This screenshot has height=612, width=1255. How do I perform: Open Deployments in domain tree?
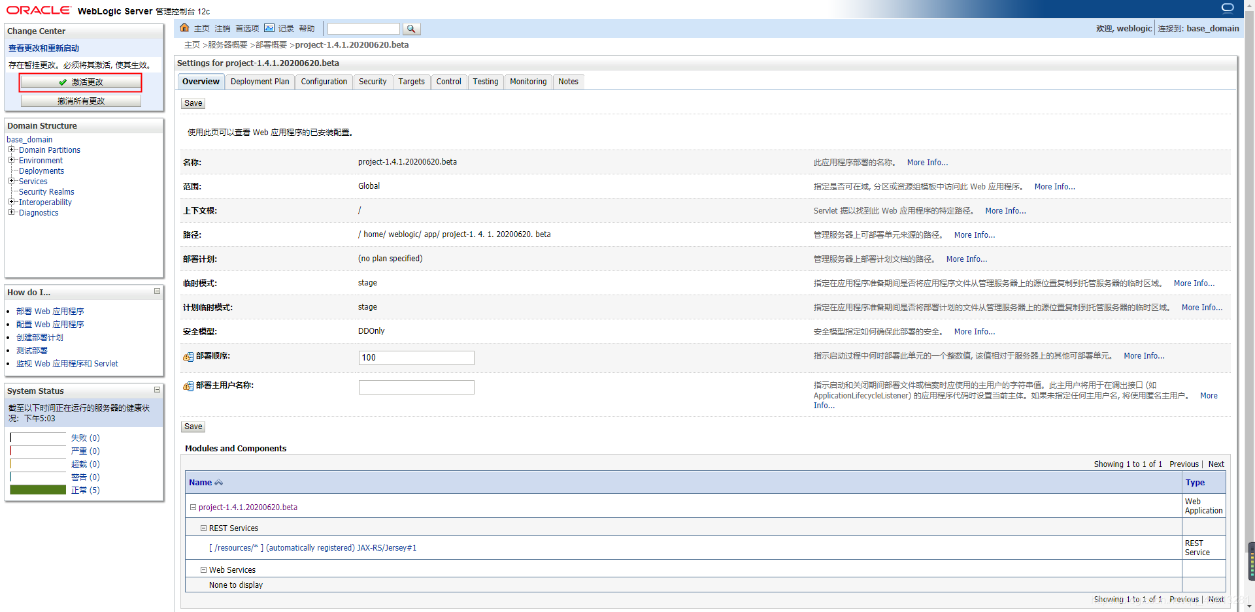click(41, 171)
